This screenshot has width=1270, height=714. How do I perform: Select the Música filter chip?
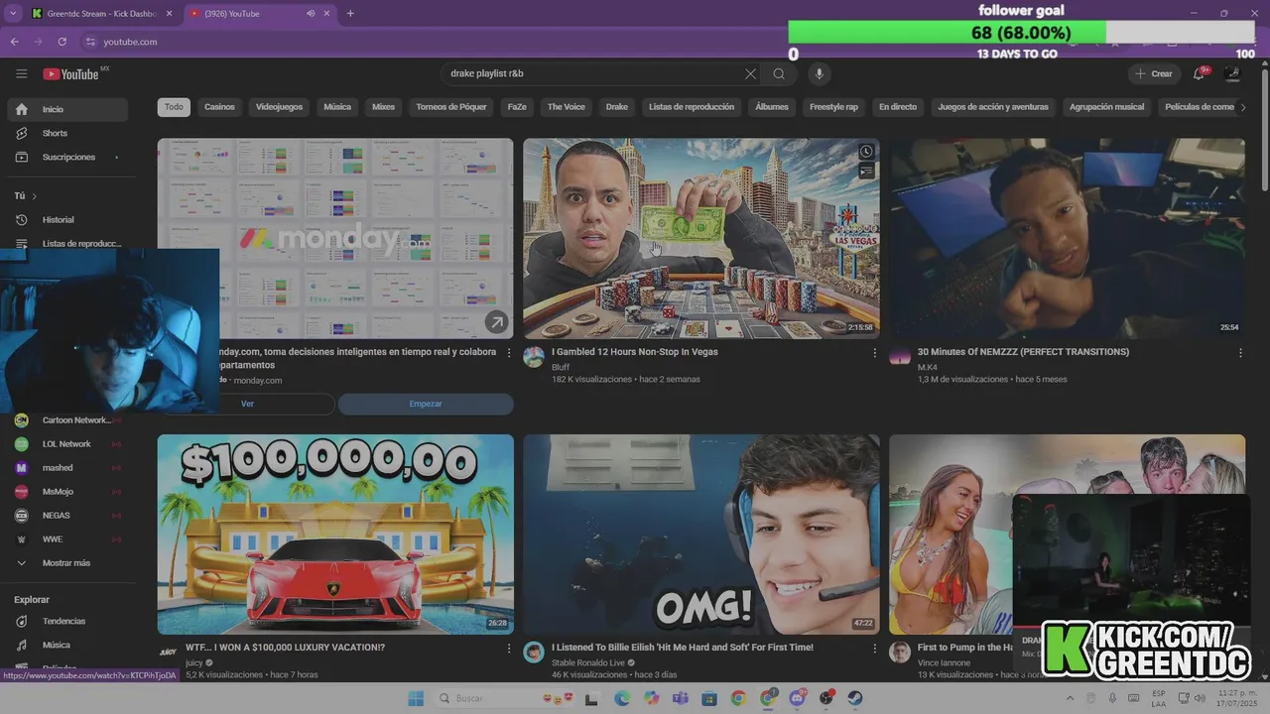pyautogui.click(x=337, y=107)
